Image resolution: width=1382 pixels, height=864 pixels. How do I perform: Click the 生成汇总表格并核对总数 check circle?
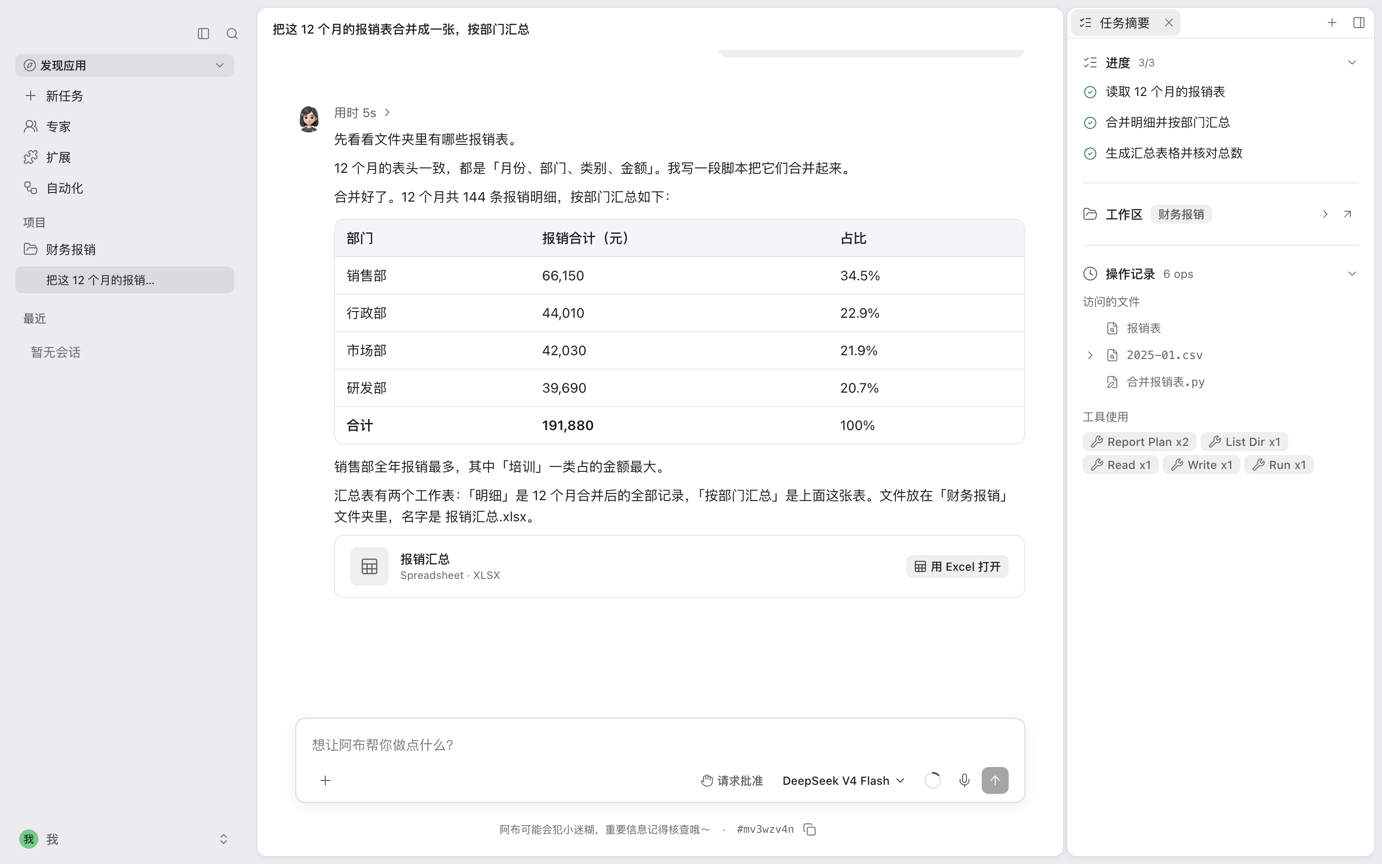coord(1090,153)
